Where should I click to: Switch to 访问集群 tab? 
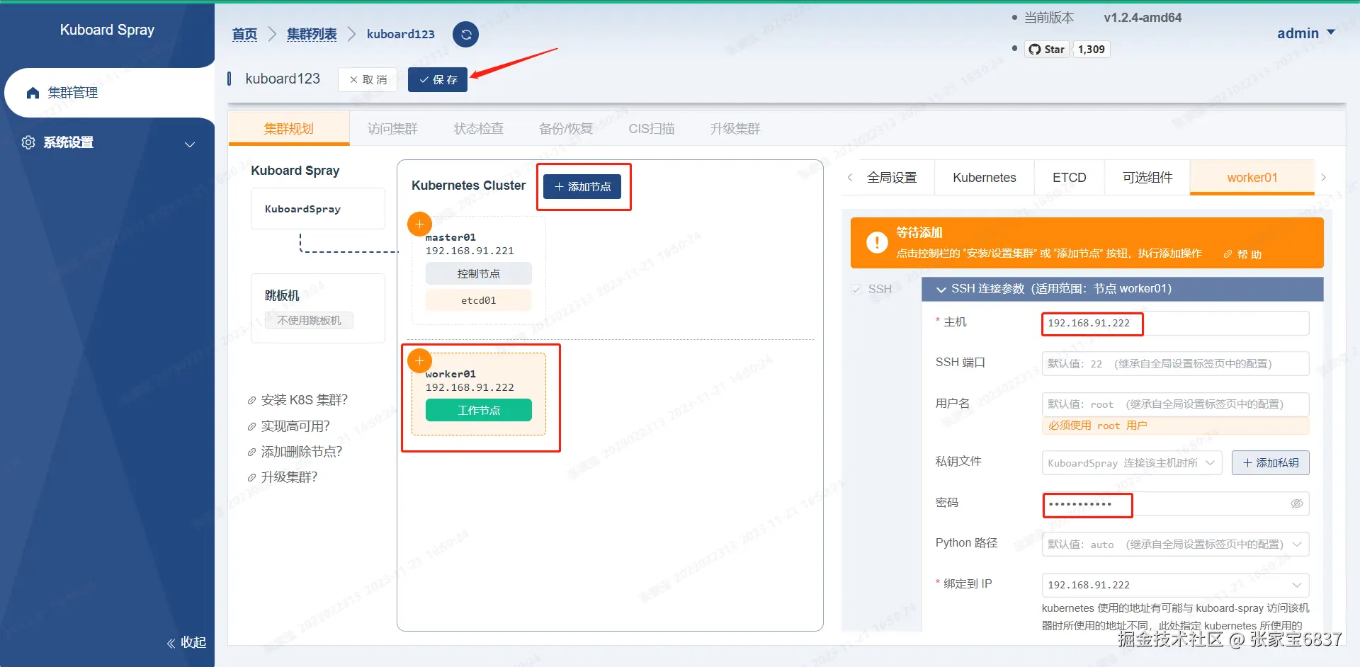392,128
